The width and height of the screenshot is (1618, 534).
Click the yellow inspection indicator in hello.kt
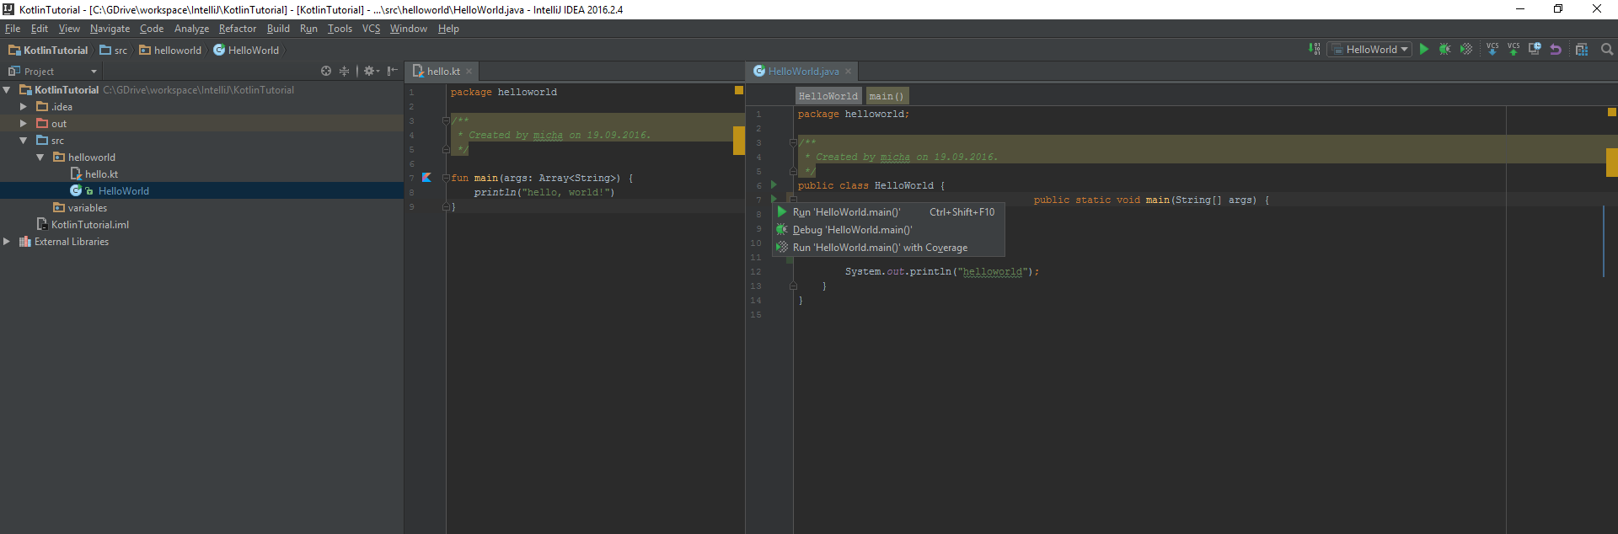pos(739,90)
